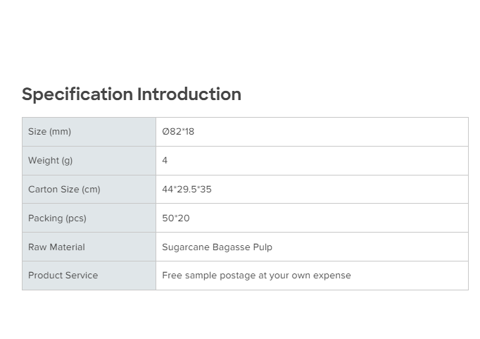Click the word Carton in the table
480x339 pixels.
42,190
